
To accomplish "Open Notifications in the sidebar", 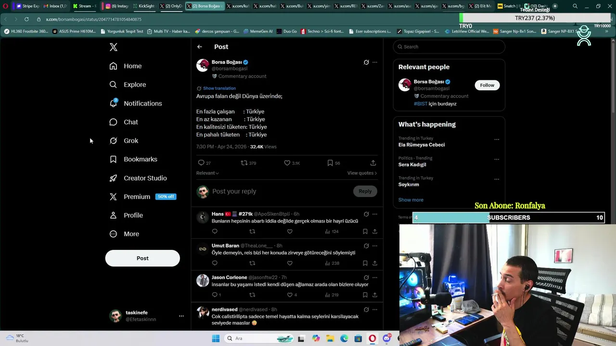I will point(136,103).
